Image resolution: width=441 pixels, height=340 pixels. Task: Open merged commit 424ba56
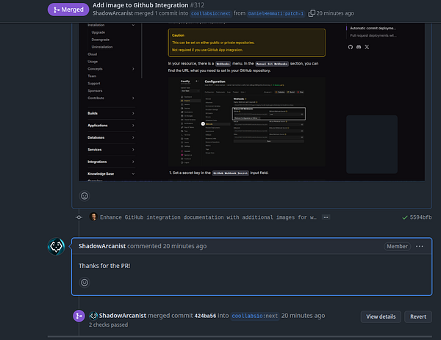tap(205, 316)
